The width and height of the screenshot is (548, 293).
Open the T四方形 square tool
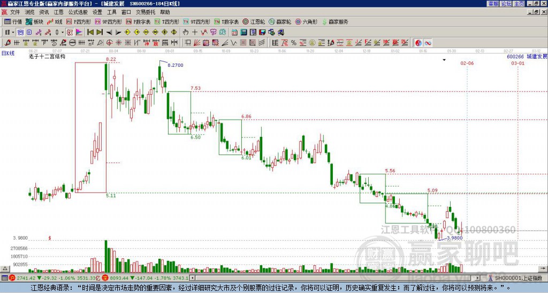166,21
